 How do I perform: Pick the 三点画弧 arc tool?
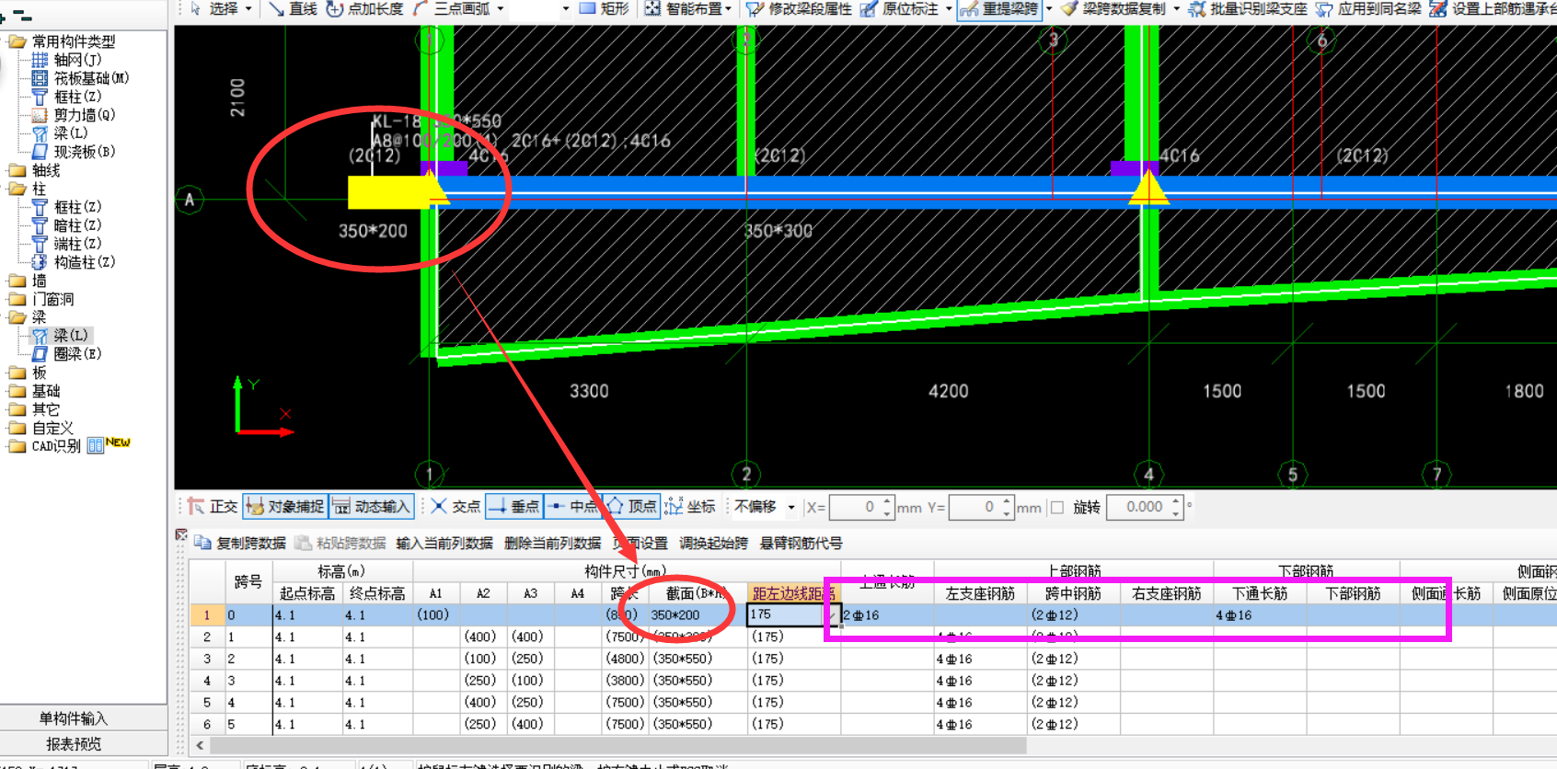coord(452,8)
